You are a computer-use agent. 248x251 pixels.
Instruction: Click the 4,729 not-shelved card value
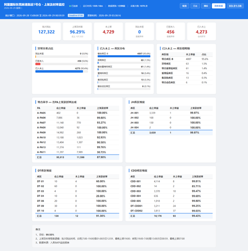(x=109, y=32)
